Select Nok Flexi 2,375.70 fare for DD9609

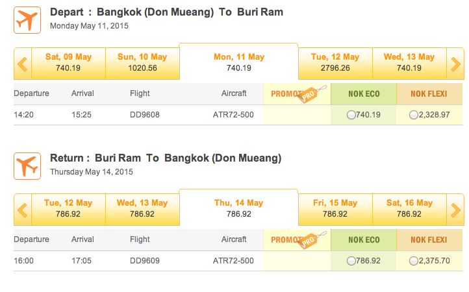(x=413, y=261)
